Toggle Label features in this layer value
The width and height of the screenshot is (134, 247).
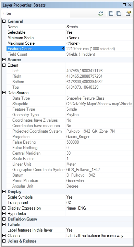click(x=99, y=230)
